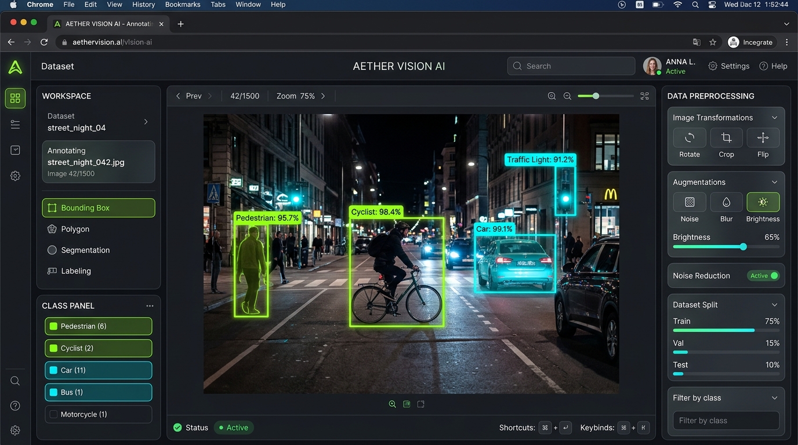Toggle Noise Reduction Active switch
Screen dimensions: 798x445
(x=763, y=276)
